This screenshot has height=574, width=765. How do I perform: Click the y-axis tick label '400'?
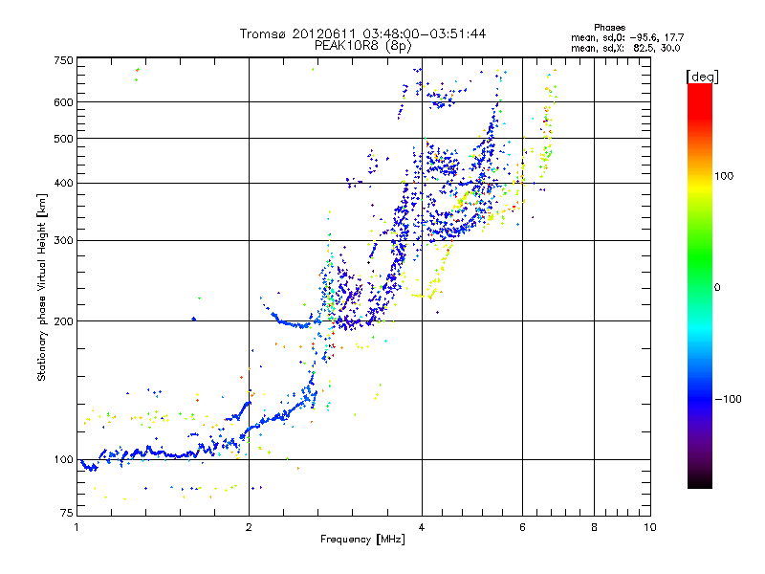pos(63,184)
